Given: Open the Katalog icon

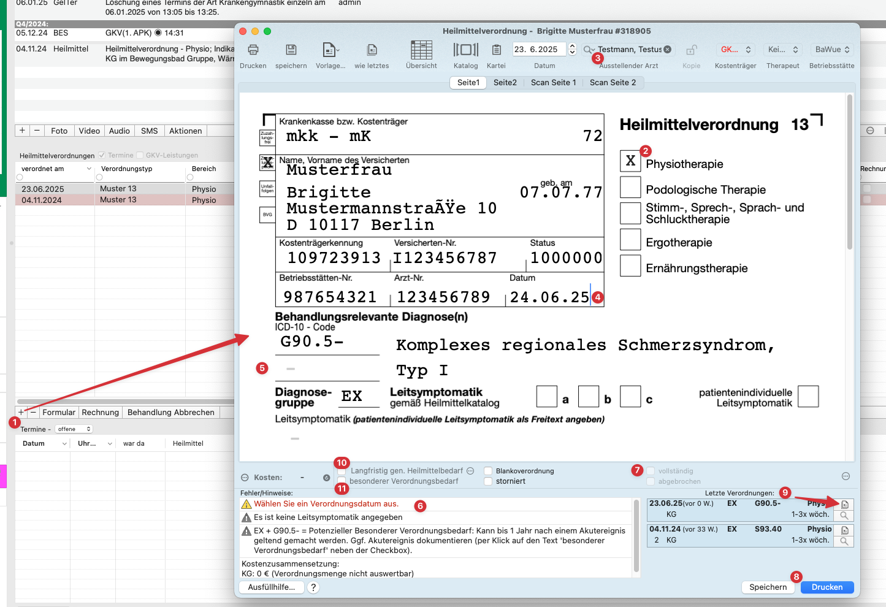Looking at the screenshot, I should tap(466, 50).
